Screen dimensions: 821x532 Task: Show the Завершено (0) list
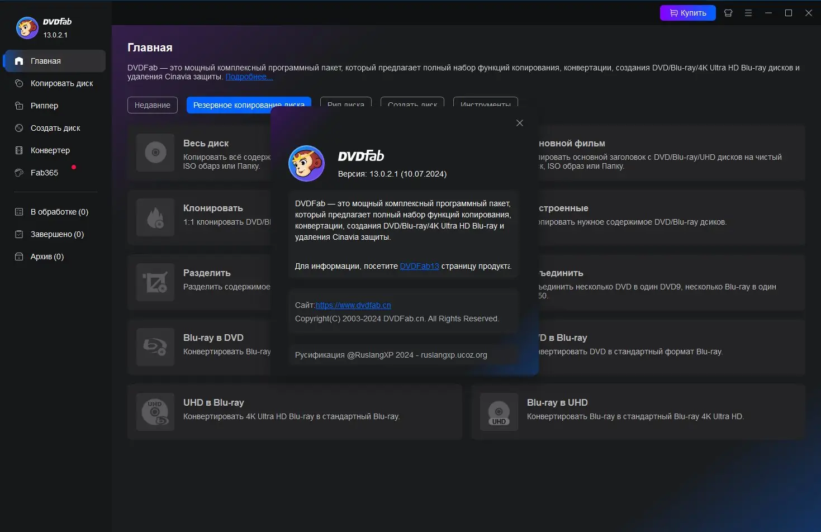[x=55, y=234]
